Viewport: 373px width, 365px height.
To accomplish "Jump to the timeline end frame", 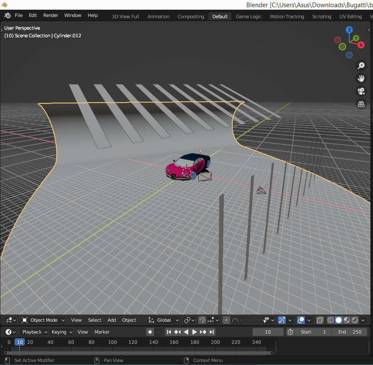I will coord(212,332).
